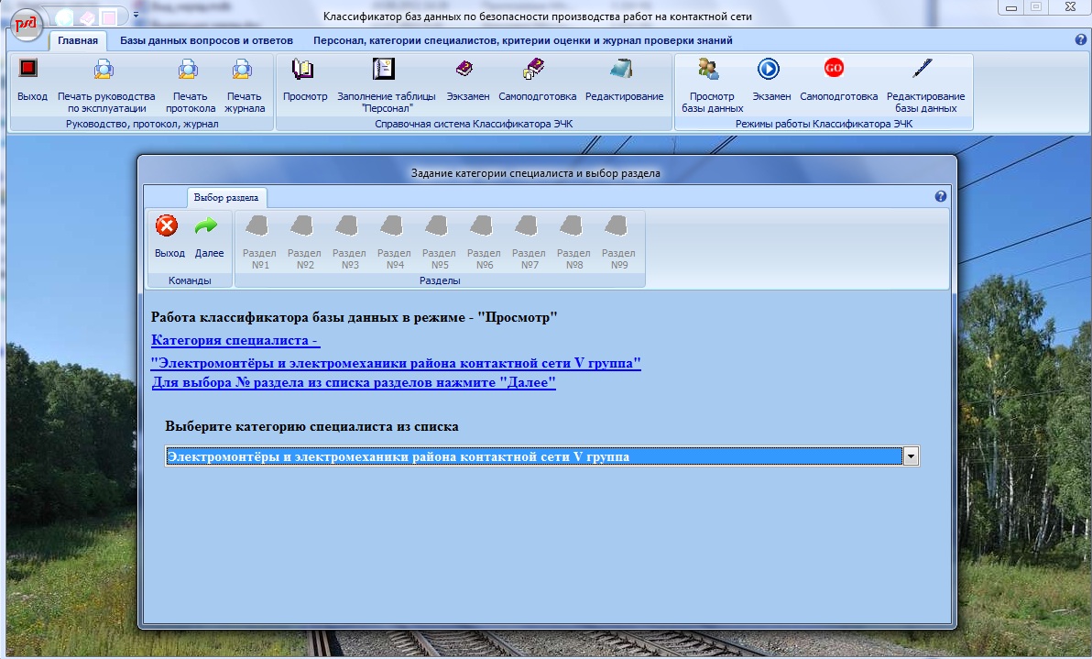Open the help system Просмотр book icon
The width and height of the screenshot is (1092, 659).
[x=304, y=70]
